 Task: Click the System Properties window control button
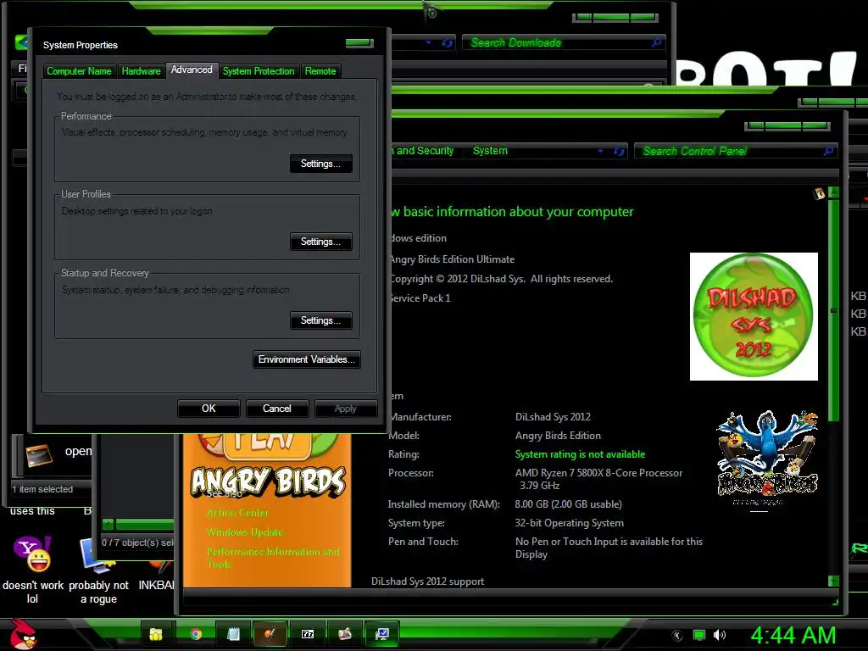(359, 43)
